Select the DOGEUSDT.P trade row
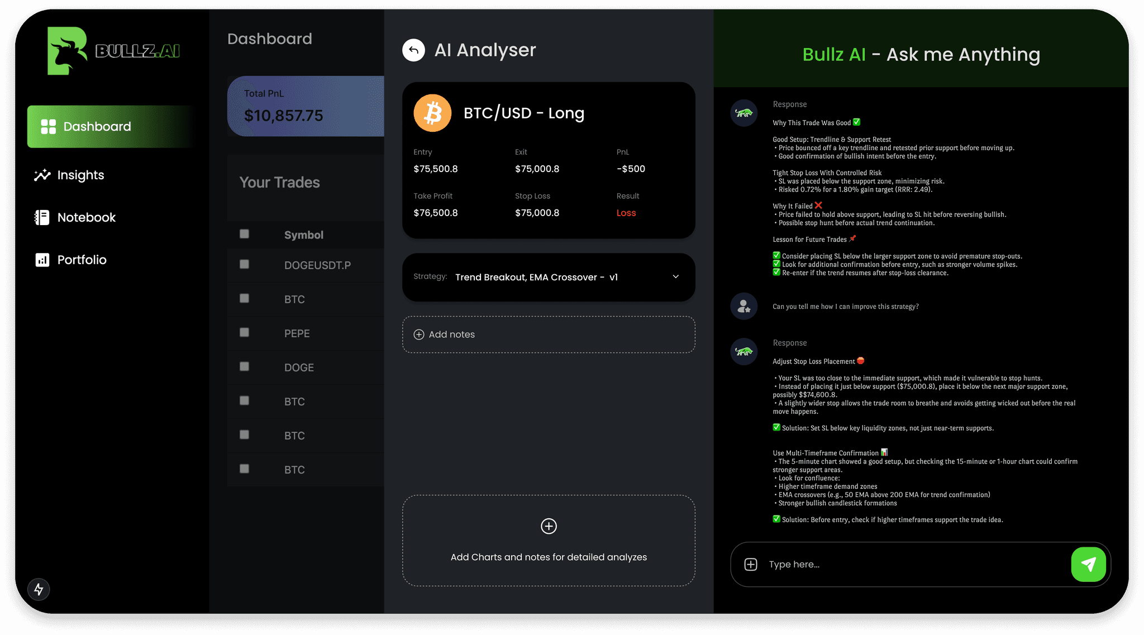Image resolution: width=1144 pixels, height=635 pixels. [x=306, y=265]
